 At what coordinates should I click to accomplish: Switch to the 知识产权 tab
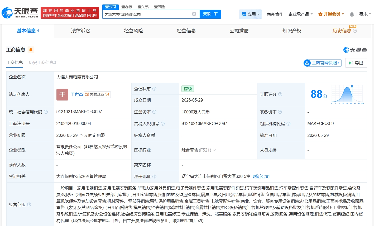coord(292,31)
